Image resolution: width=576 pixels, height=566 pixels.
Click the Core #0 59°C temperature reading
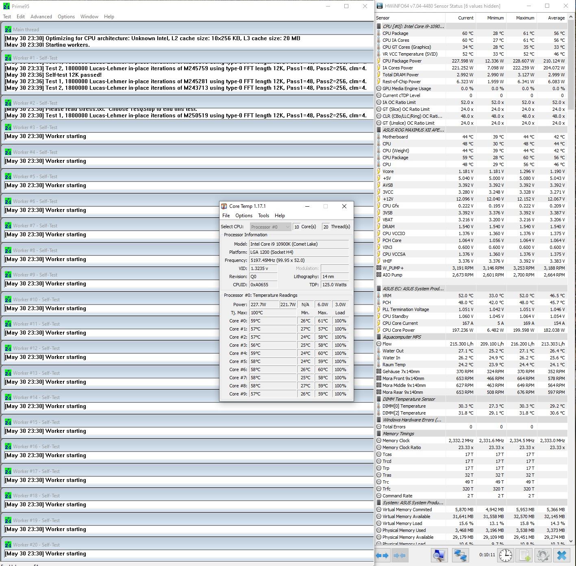pos(273,321)
